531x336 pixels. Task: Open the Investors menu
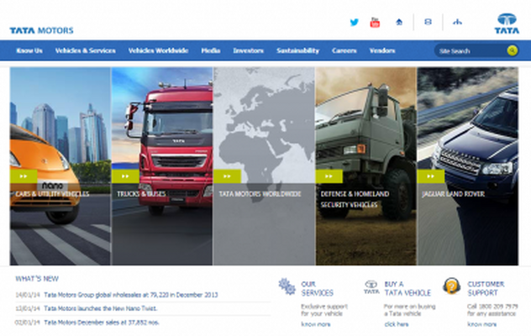pos(248,50)
